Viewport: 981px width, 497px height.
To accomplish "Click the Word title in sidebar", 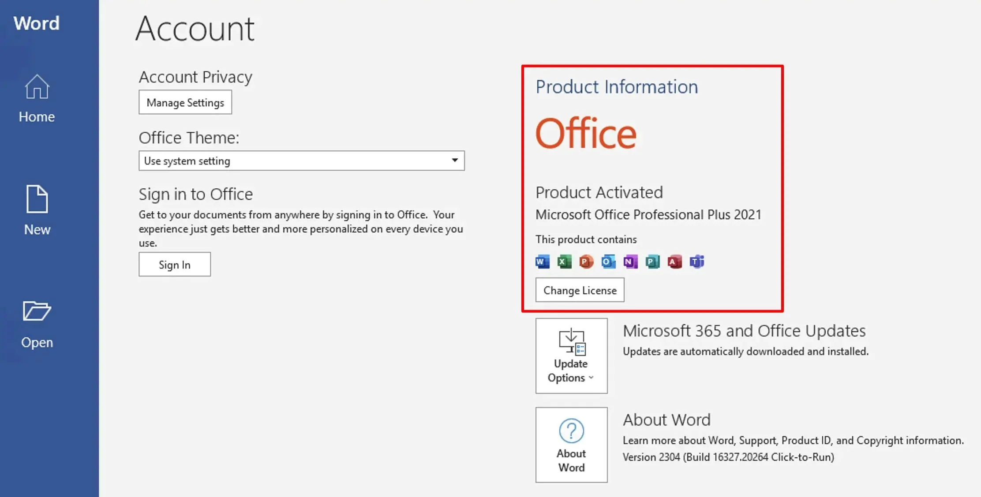I will 37,23.
